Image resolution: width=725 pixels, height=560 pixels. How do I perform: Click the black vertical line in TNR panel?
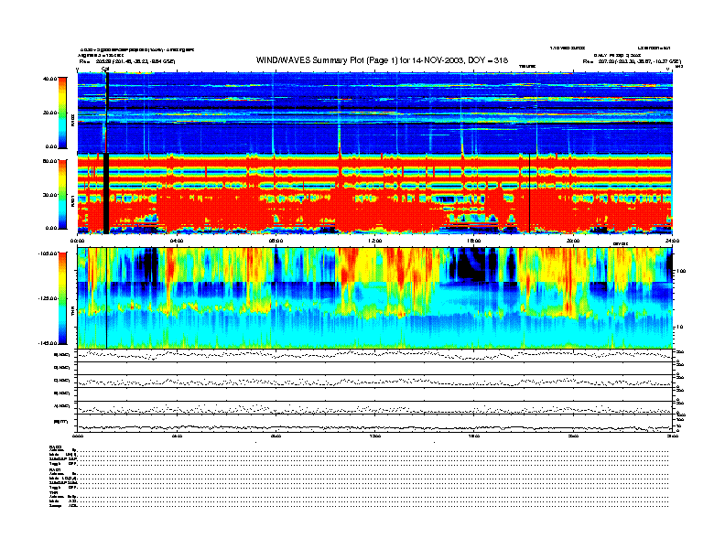(x=107, y=298)
